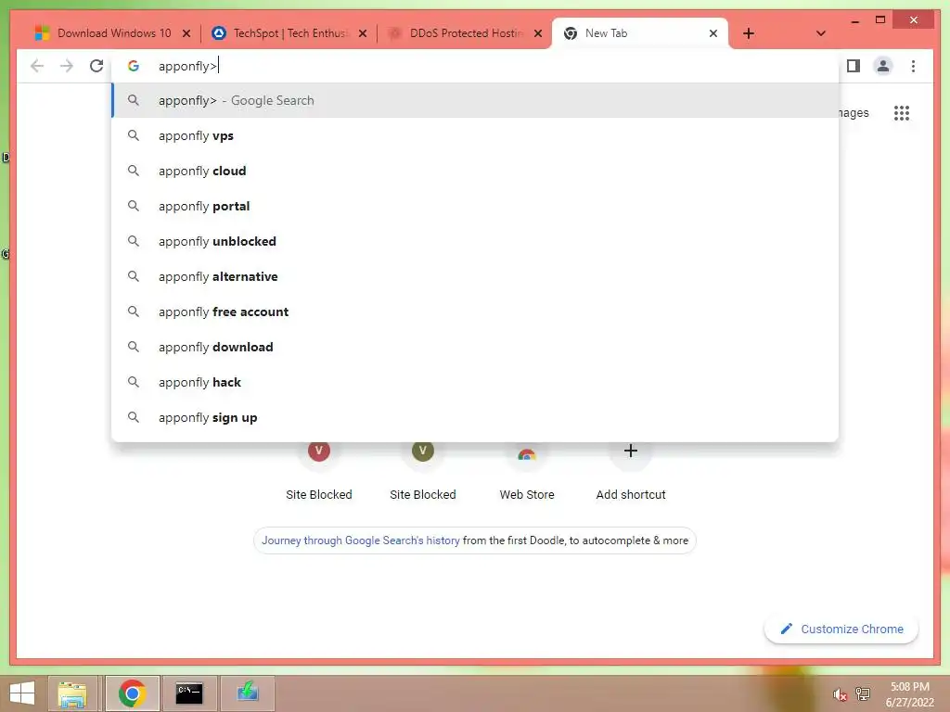This screenshot has height=712, width=950.
Task: Switch to Download Windows 10 tab
Action: coord(114,33)
